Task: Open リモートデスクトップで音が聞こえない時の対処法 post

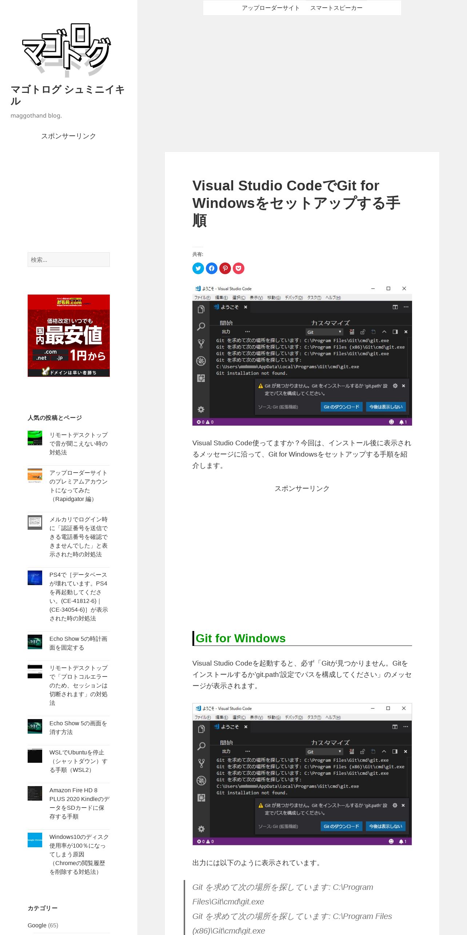Action: pyautogui.click(x=79, y=443)
